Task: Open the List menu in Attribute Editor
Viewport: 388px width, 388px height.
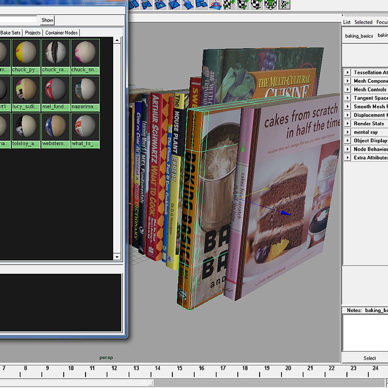Action: click(x=347, y=22)
